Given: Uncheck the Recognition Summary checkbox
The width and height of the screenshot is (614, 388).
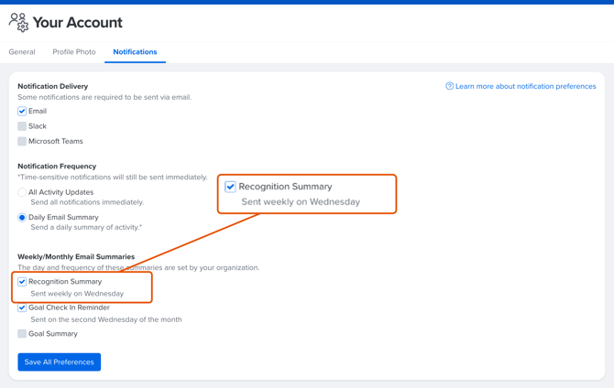Looking at the screenshot, I should pyautogui.click(x=22, y=282).
